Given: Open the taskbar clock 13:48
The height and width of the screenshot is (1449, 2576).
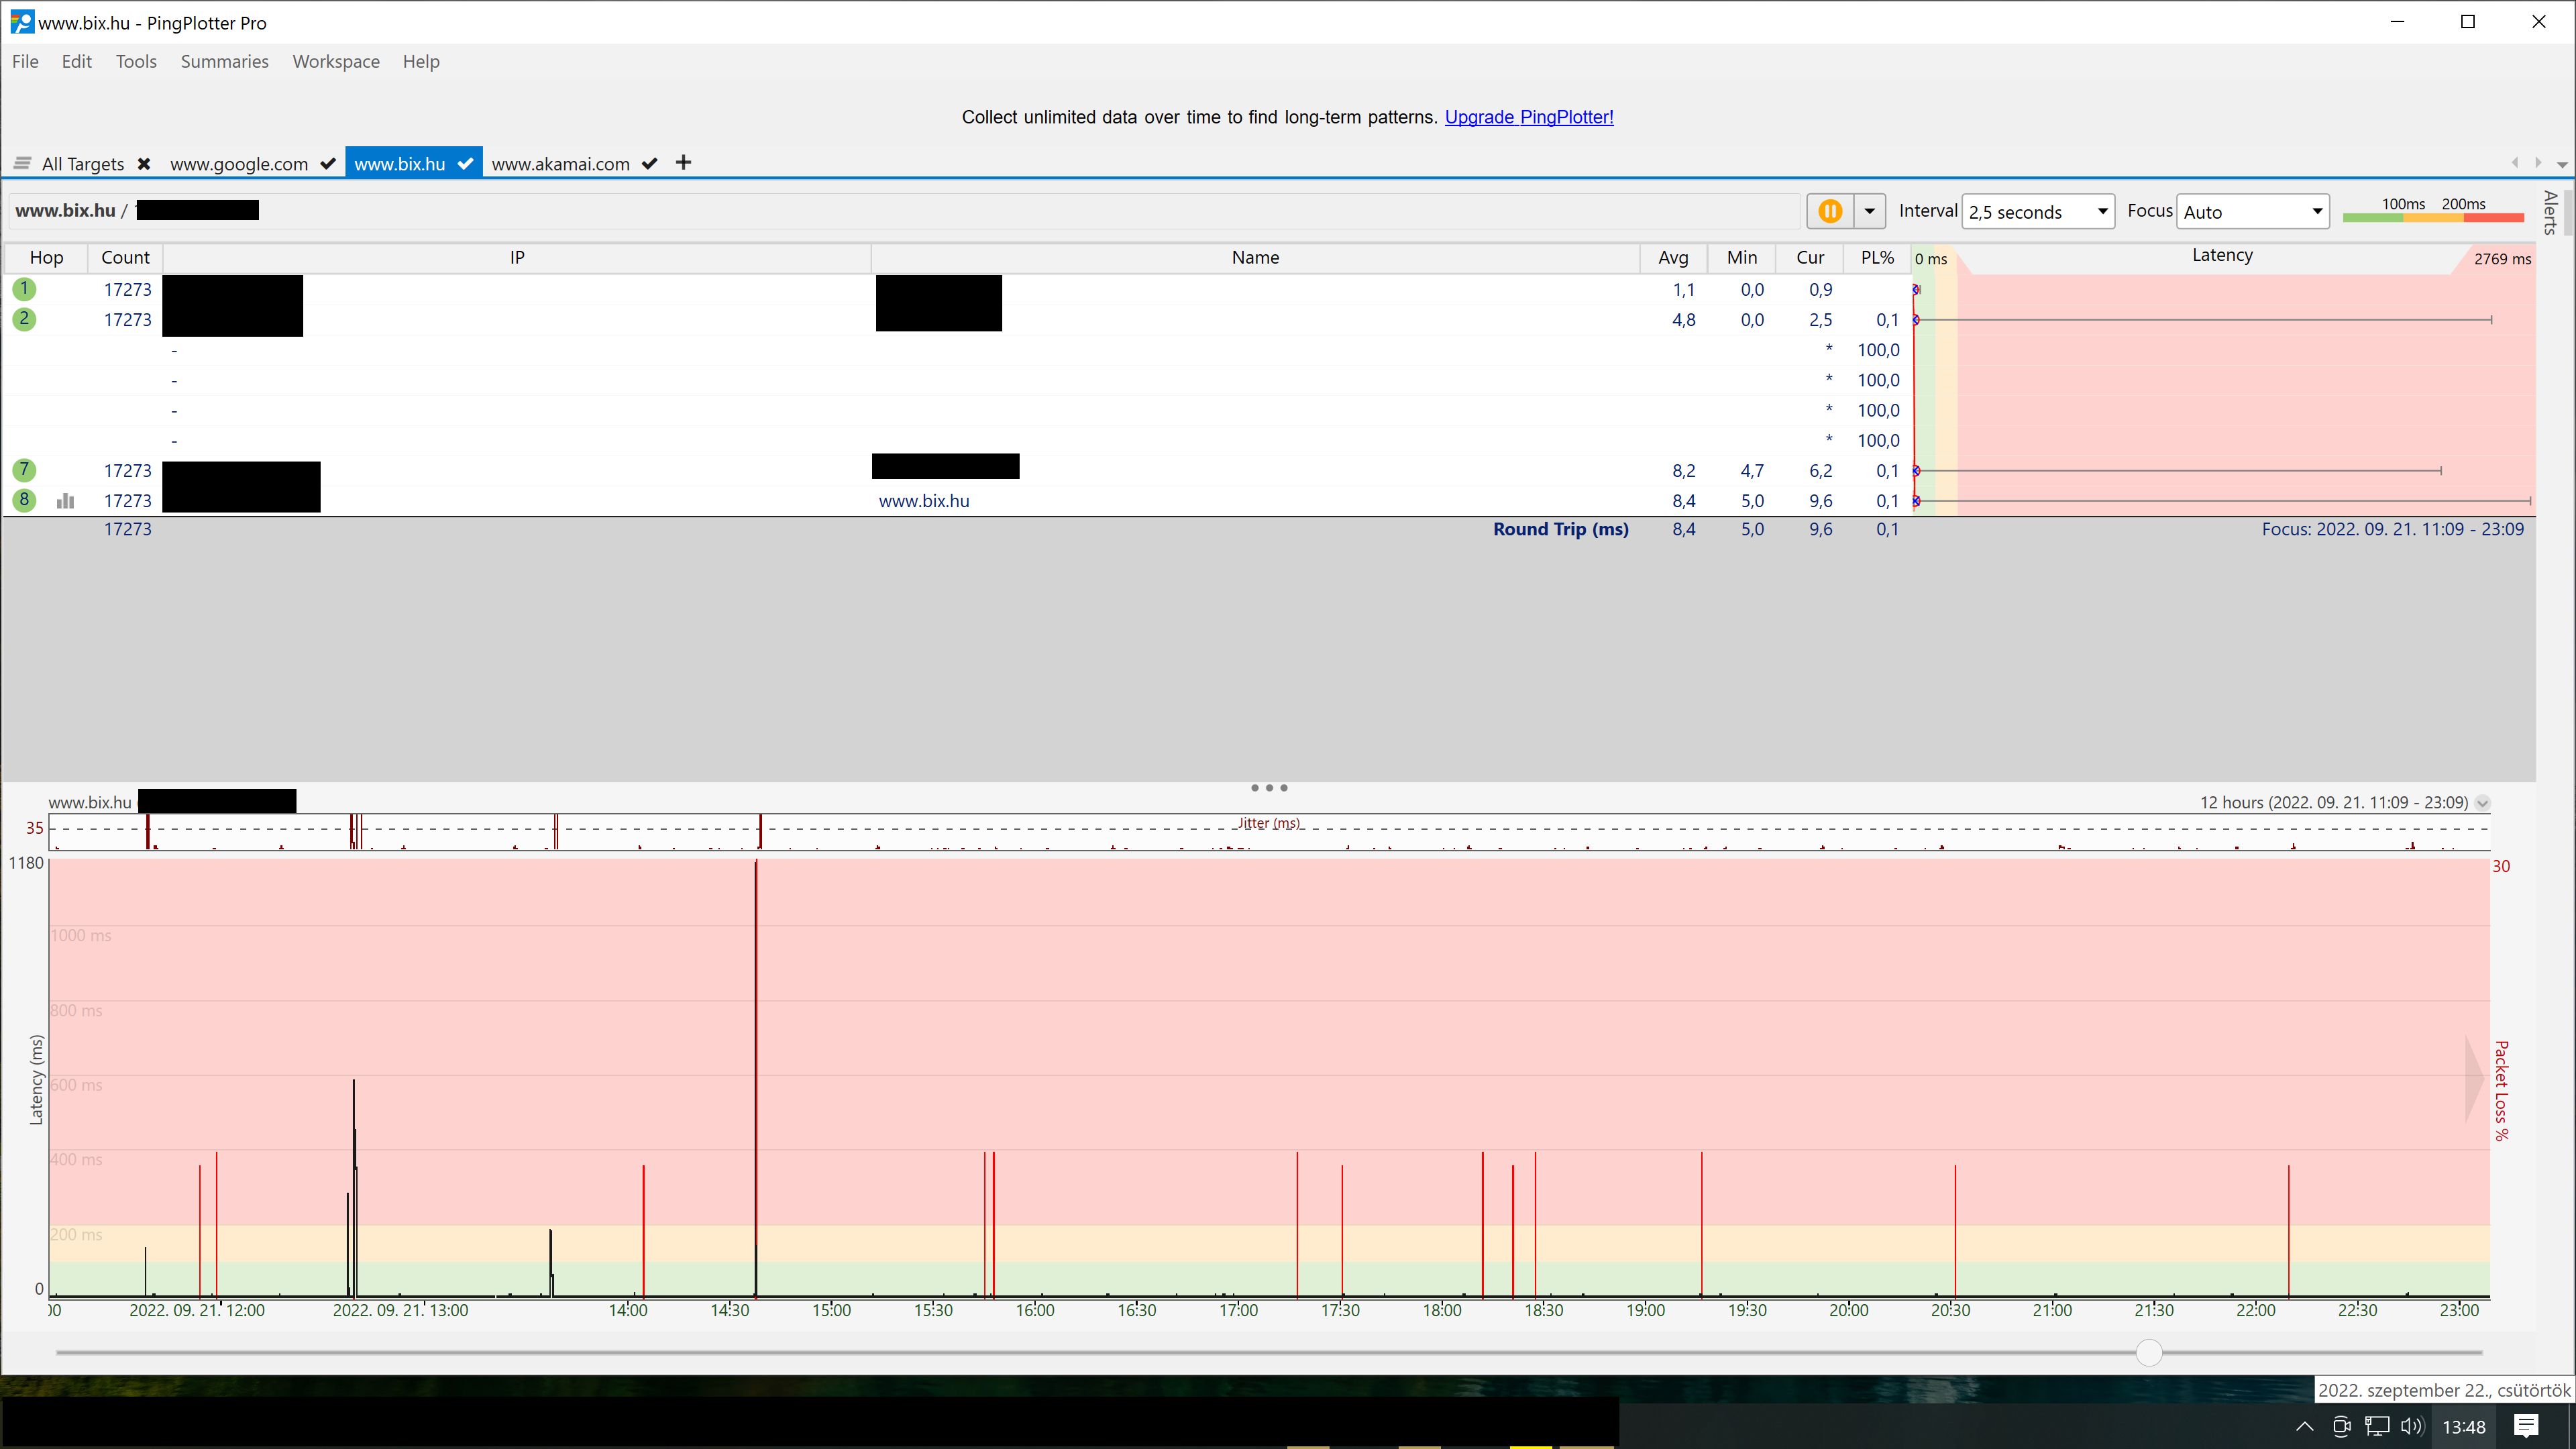Looking at the screenshot, I should click(2464, 1427).
